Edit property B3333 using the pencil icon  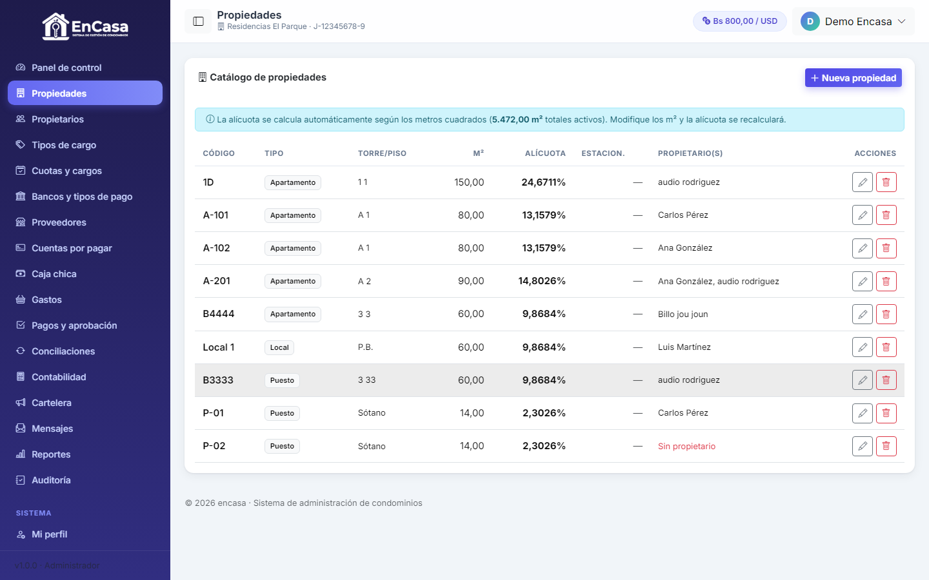[x=863, y=380]
